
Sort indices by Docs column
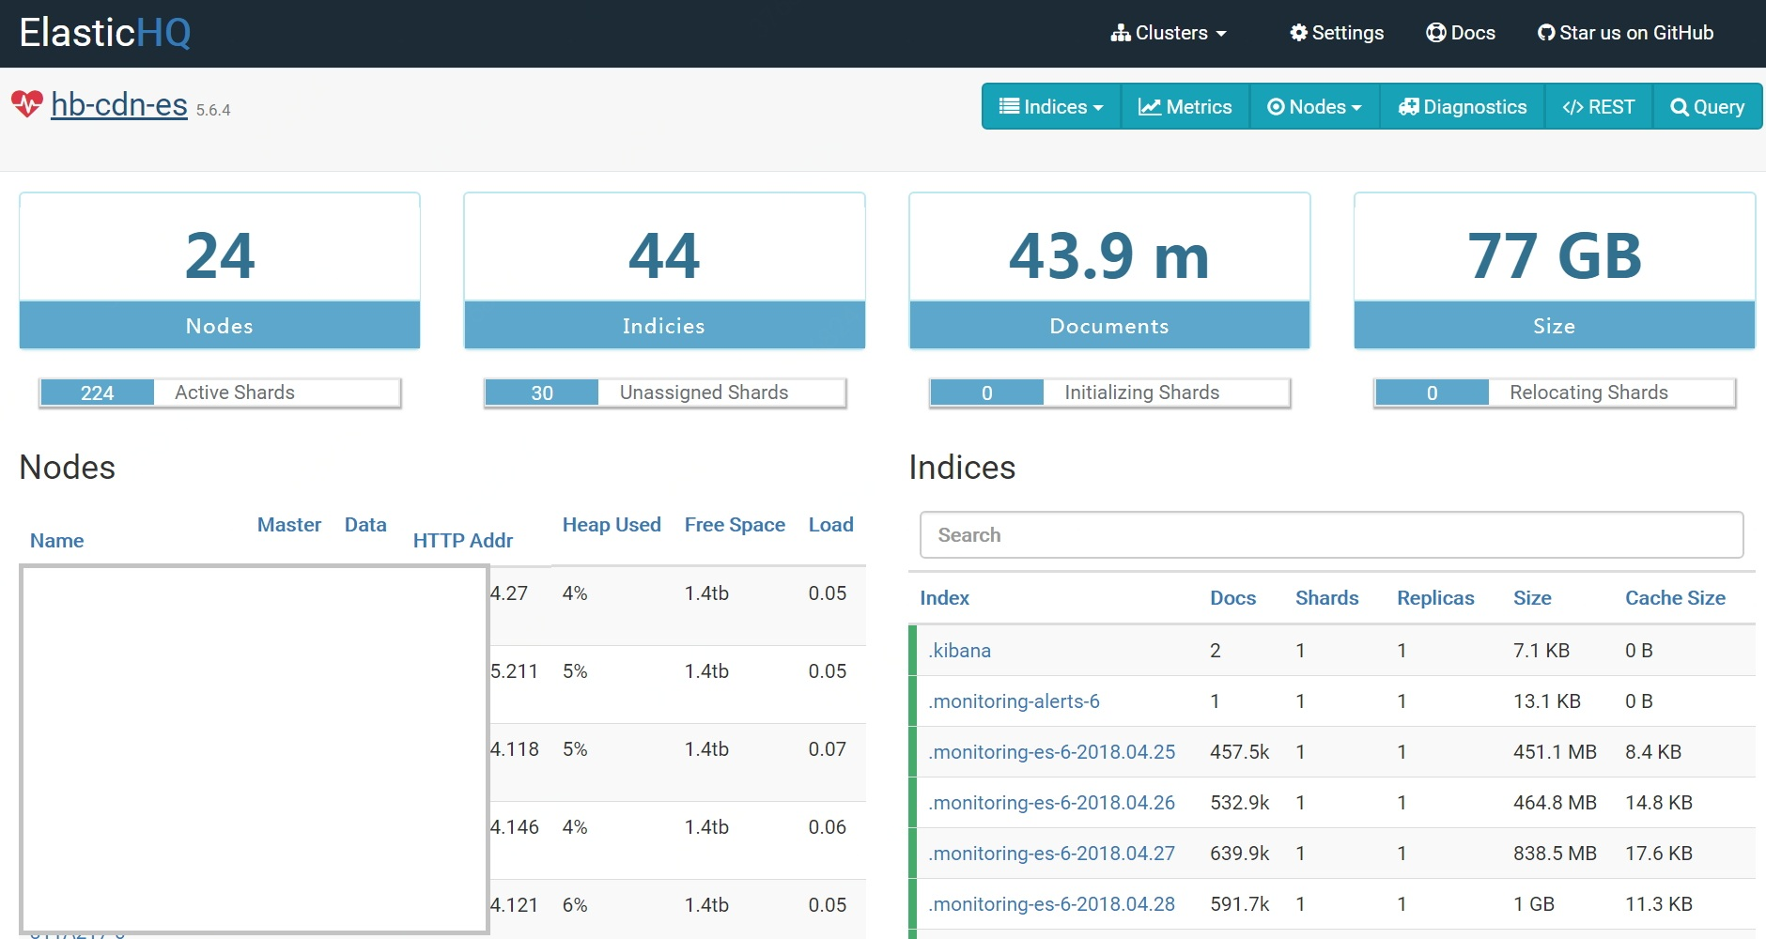click(1232, 598)
